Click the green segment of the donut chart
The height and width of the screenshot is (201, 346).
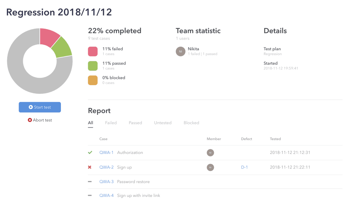[x=63, y=48]
